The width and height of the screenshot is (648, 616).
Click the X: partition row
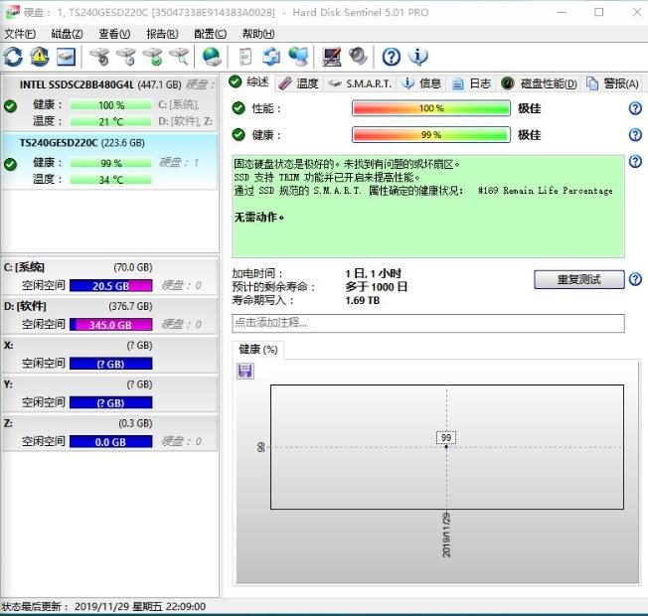click(x=109, y=354)
